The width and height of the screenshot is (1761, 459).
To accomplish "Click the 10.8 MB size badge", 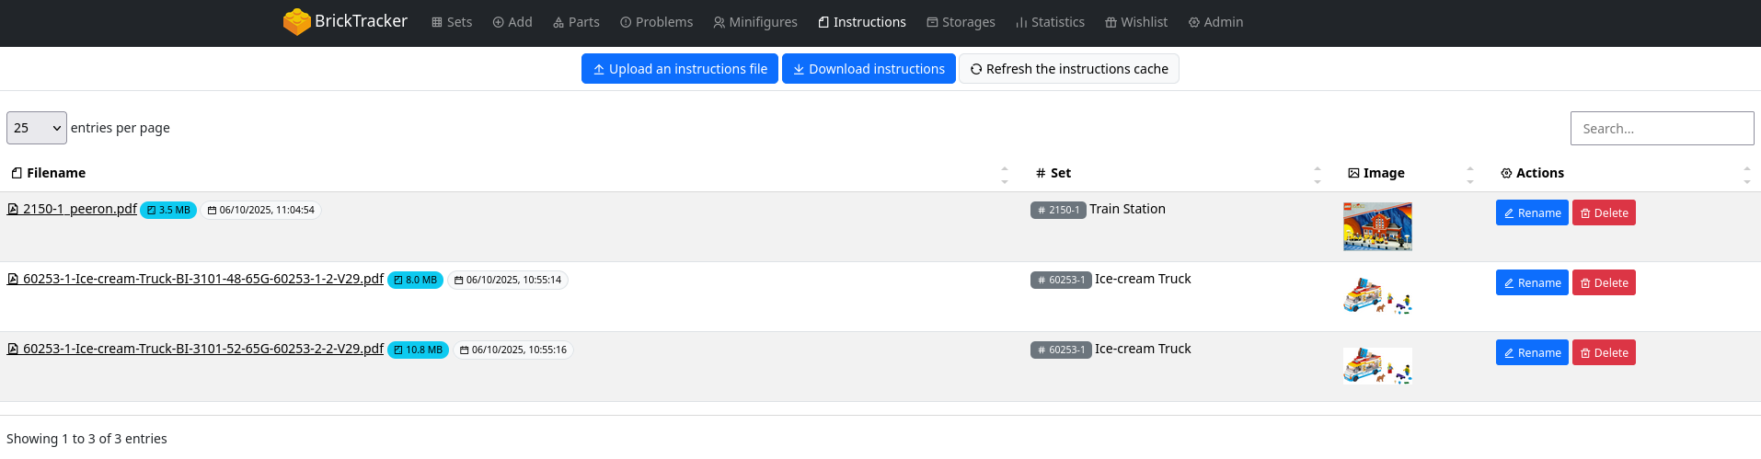I will click(418, 350).
